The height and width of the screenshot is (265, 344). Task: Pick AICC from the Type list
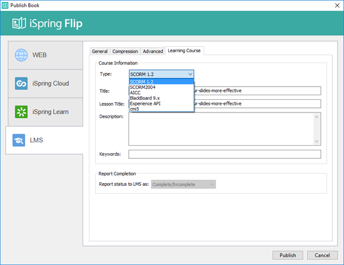click(x=162, y=93)
